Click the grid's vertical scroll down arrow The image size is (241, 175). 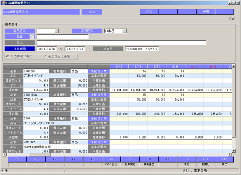click(x=233, y=151)
